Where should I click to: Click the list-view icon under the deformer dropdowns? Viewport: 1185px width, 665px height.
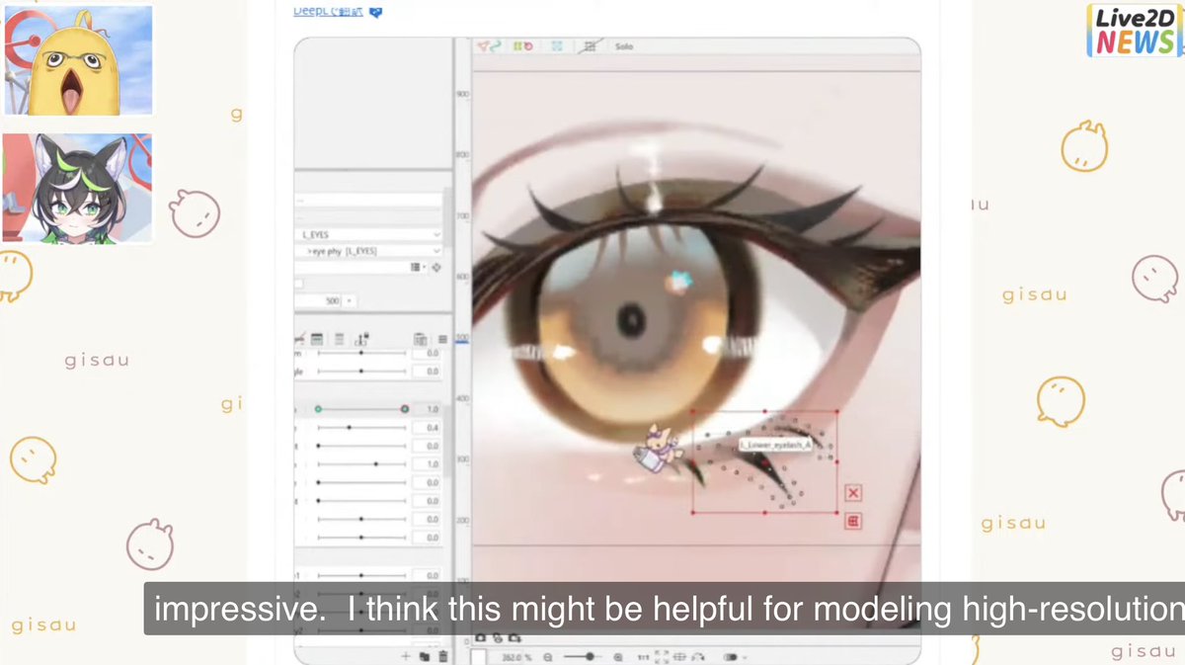point(415,268)
